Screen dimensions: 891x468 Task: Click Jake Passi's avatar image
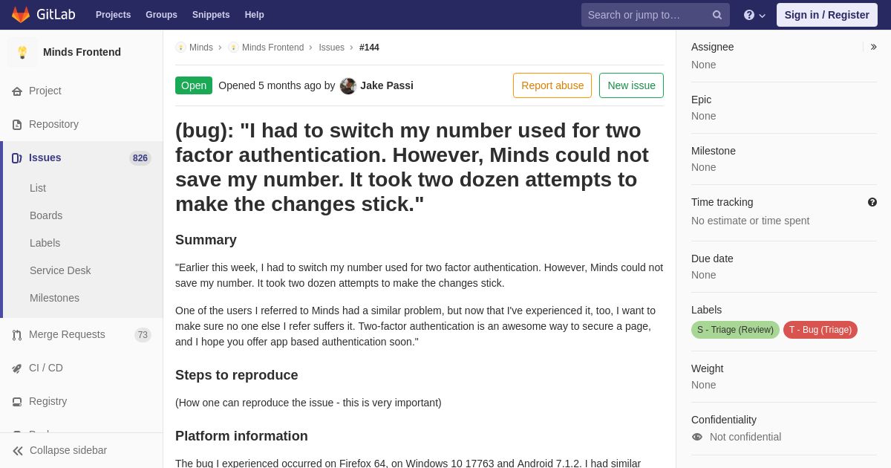click(348, 85)
